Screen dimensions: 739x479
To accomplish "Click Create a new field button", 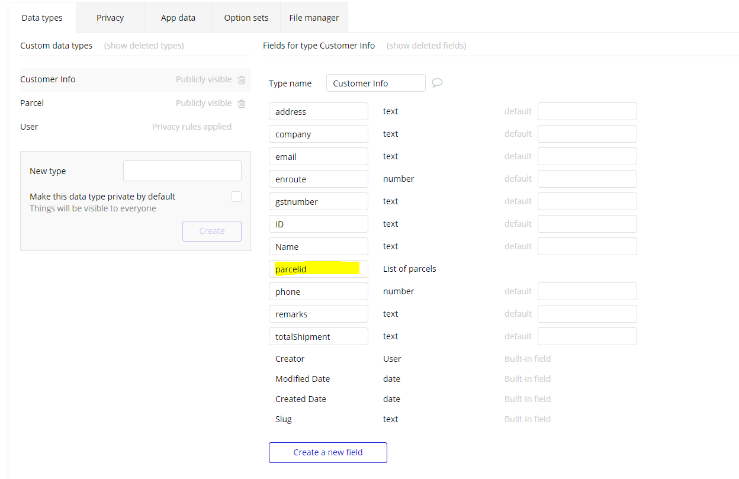I will tap(328, 452).
